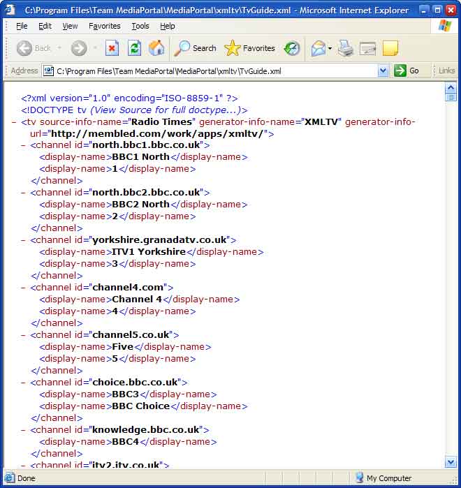The height and width of the screenshot is (488, 461).
Task: Click into the Address path field
Action: [x=209, y=71]
